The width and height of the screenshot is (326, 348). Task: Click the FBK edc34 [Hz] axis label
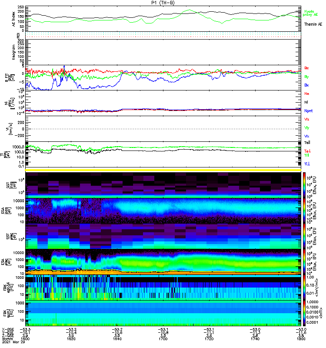coord(9,288)
